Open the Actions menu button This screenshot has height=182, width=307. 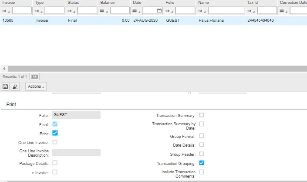pos(36,86)
